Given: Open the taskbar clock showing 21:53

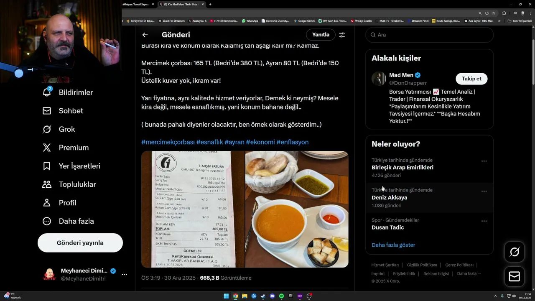Looking at the screenshot, I should pyautogui.click(x=525, y=296).
